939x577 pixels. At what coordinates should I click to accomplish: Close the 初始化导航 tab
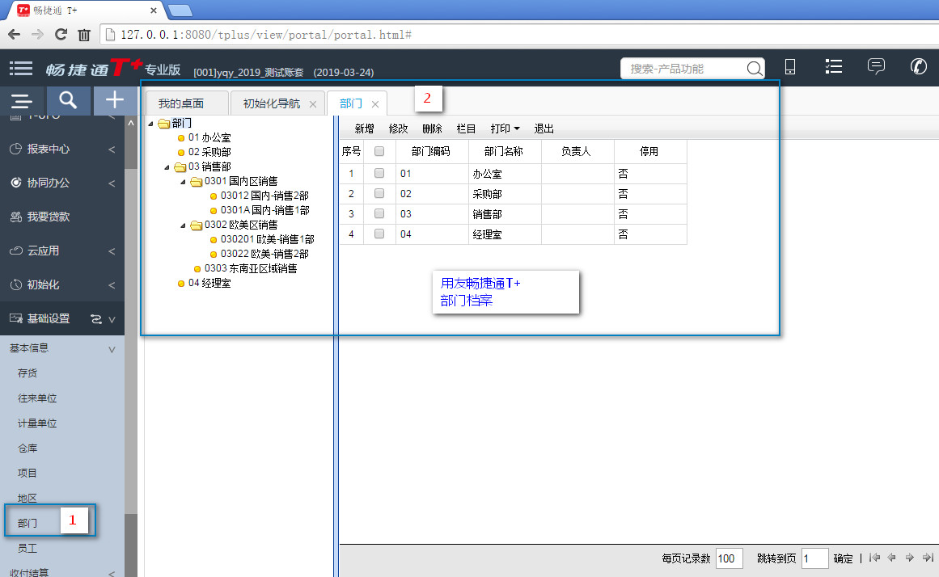pyautogui.click(x=313, y=104)
